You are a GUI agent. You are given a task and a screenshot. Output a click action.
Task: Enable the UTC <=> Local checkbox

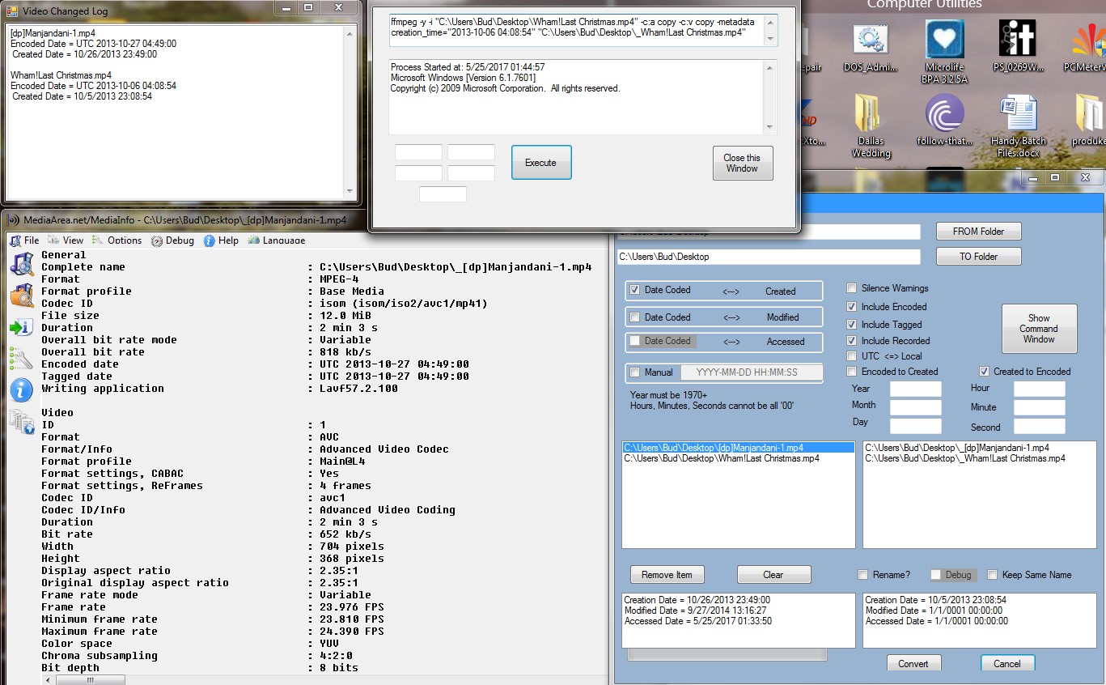coord(852,356)
